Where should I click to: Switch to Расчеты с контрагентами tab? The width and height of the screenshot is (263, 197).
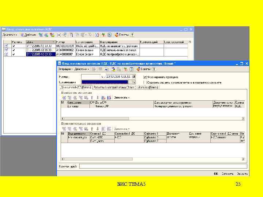click(115, 88)
